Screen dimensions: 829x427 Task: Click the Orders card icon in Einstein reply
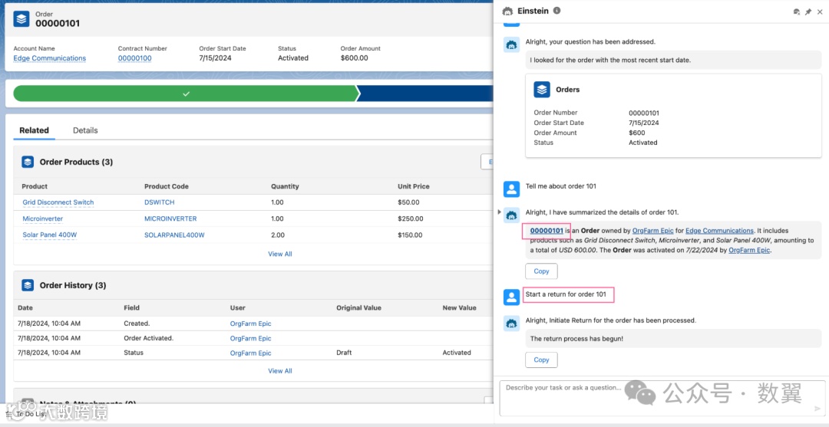point(541,89)
